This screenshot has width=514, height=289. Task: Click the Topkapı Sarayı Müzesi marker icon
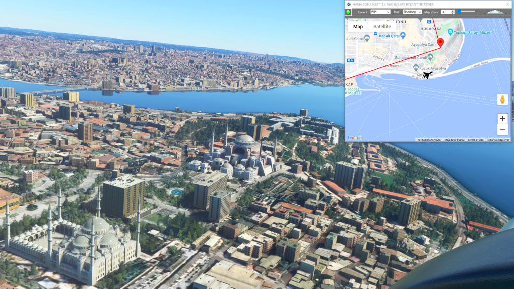450,32
